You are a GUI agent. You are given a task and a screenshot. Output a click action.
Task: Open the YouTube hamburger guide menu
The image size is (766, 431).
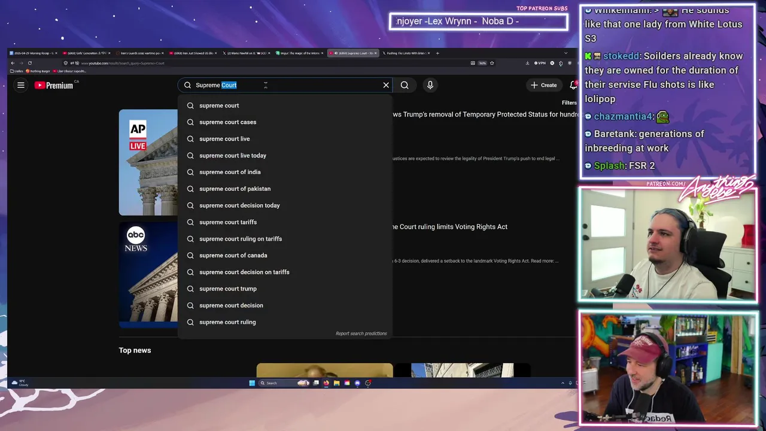[20, 85]
